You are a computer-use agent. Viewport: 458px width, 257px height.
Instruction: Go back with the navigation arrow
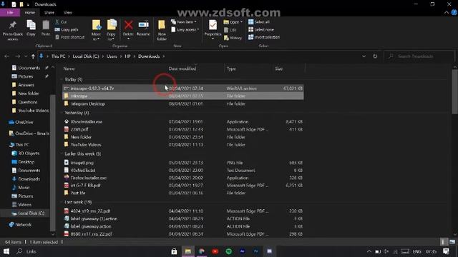tap(6, 56)
